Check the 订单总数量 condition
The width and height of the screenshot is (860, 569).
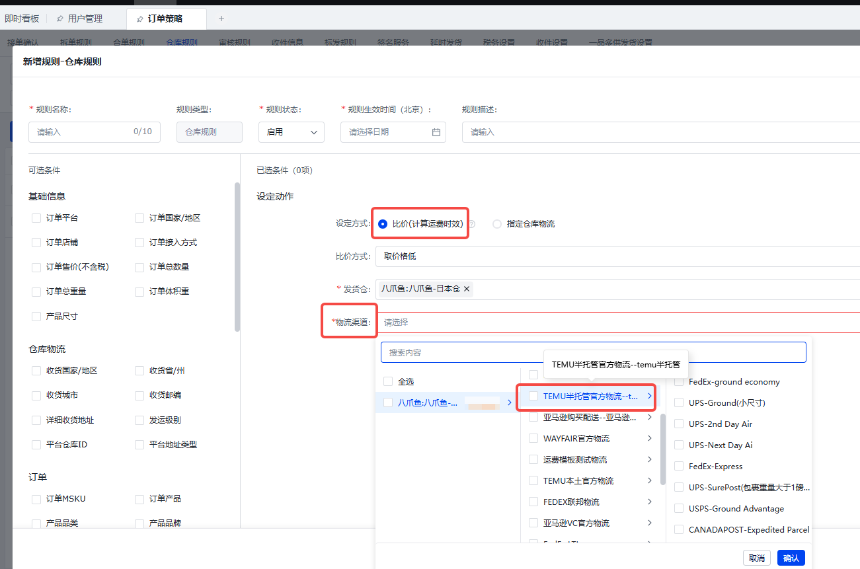tap(139, 267)
